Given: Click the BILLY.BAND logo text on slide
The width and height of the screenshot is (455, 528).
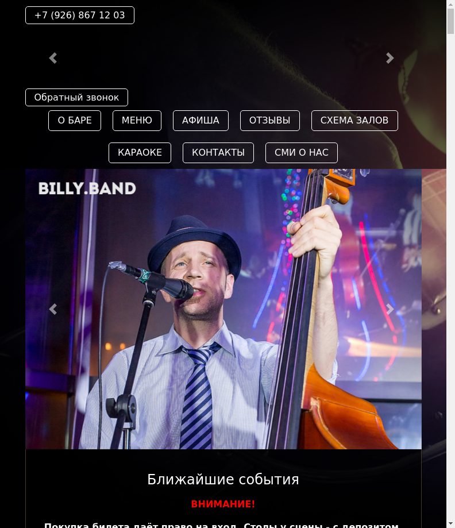Looking at the screenshot, I should (x=87, y=188).
